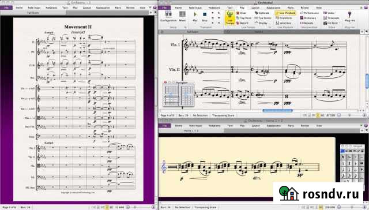Click the Navigator panel thumbnail

(179, 95)
